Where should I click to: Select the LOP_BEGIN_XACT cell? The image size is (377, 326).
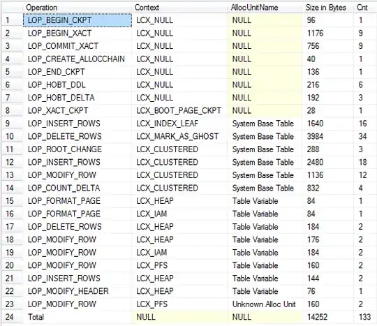[x=77, y=34]
